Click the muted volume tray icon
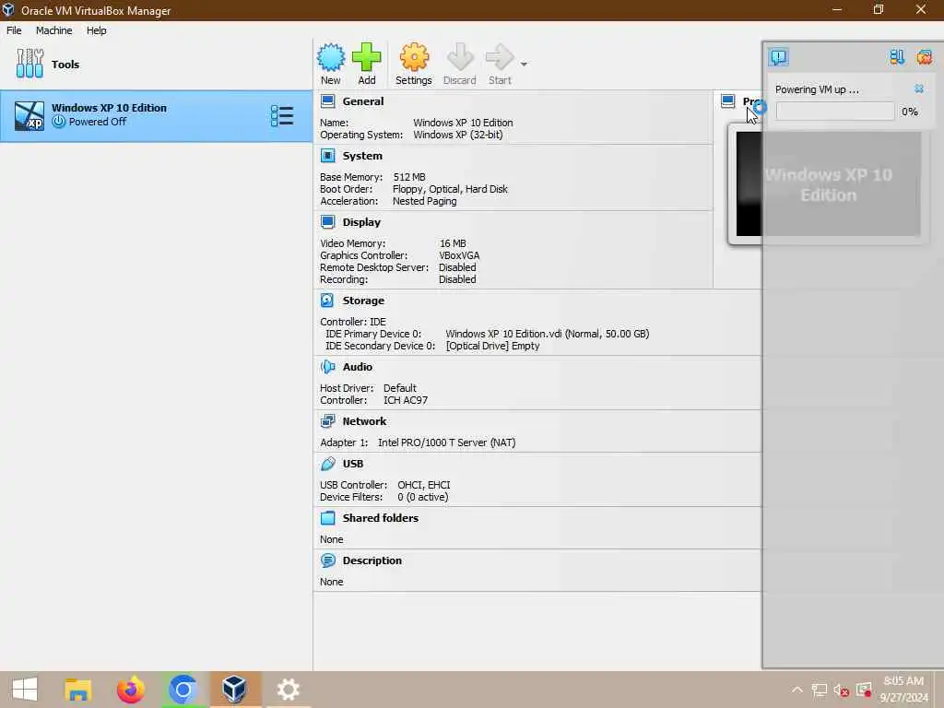Viewport: 944px width, 708px height. (x=841, y=690)
